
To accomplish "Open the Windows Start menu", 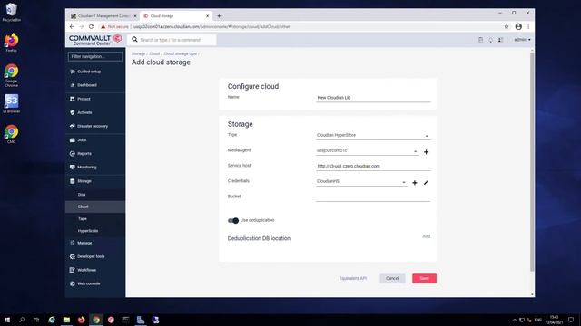I will point(7,320).
